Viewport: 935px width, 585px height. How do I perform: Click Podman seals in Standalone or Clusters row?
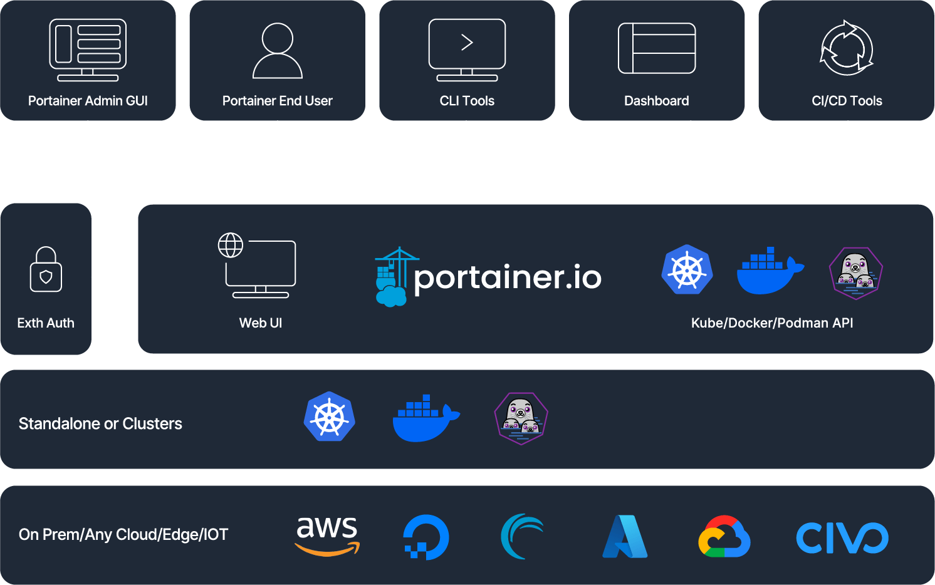coord(521,418)
